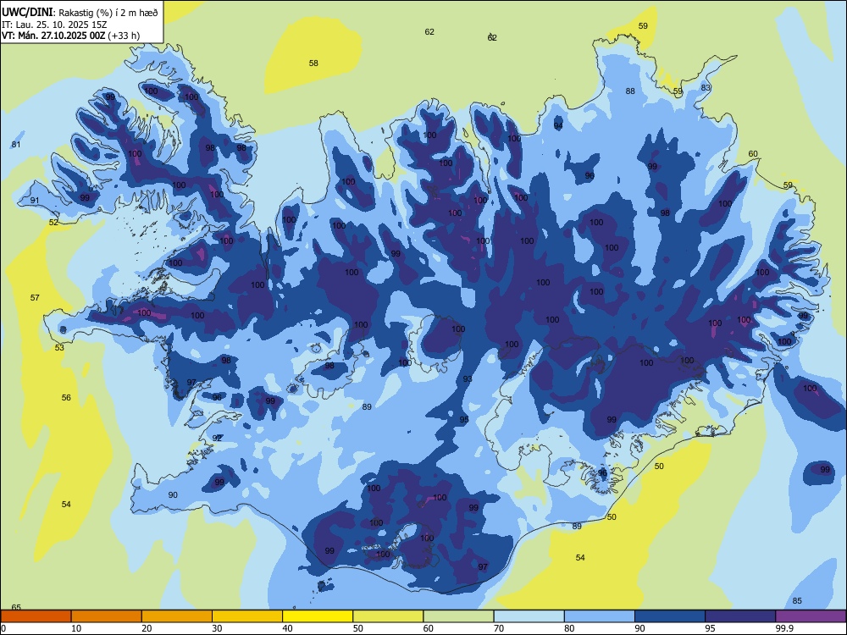Click the '99.9' label on the legend scale
The height and width of the screenshot is (635, 847).
click(x=783, y=628)
